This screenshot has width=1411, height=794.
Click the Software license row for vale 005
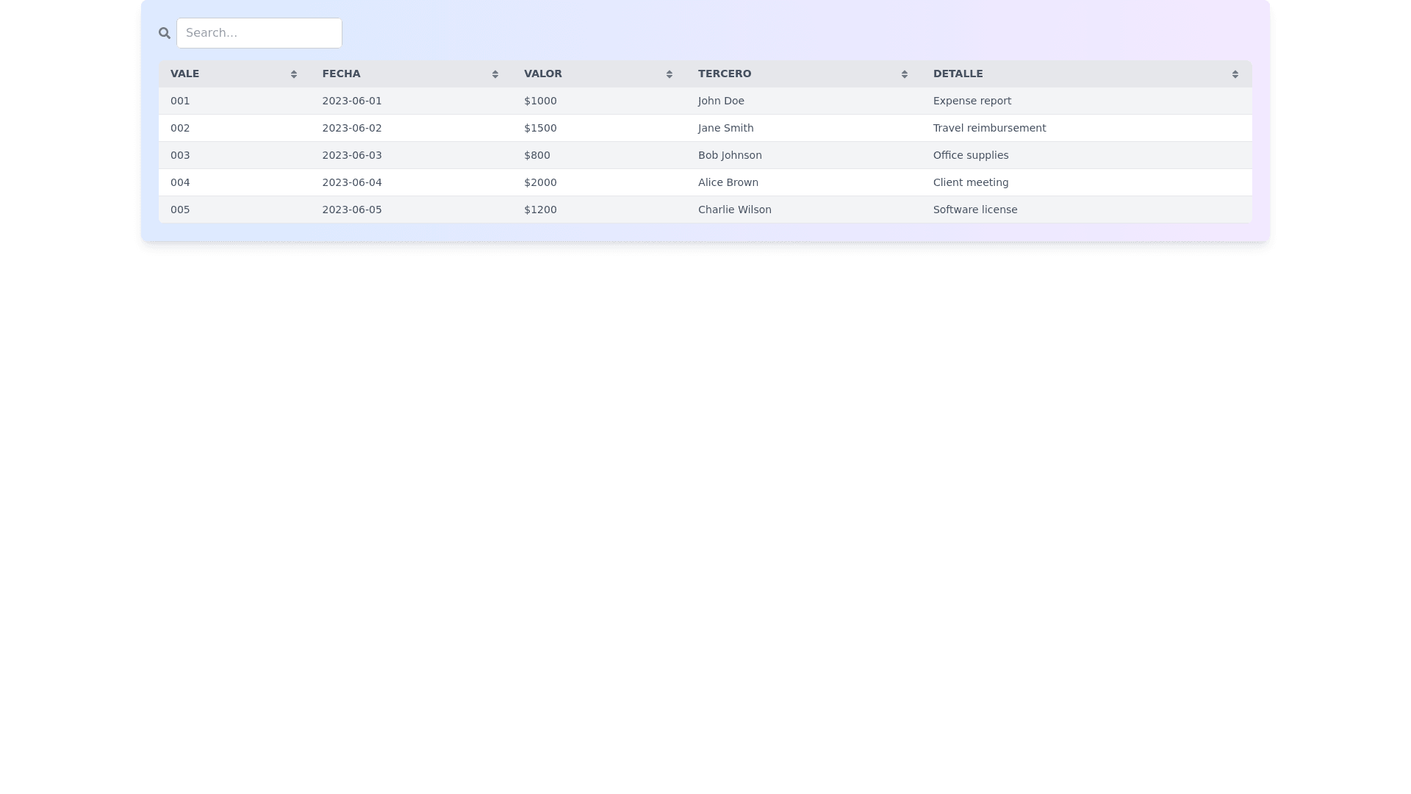point(974,210)
